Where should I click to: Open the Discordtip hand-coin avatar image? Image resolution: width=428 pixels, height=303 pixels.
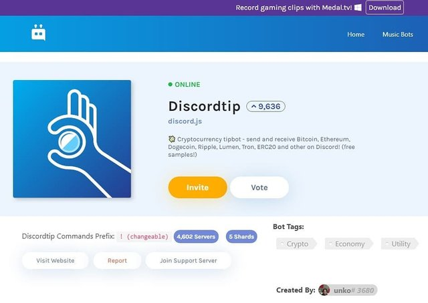click(72, 139)
